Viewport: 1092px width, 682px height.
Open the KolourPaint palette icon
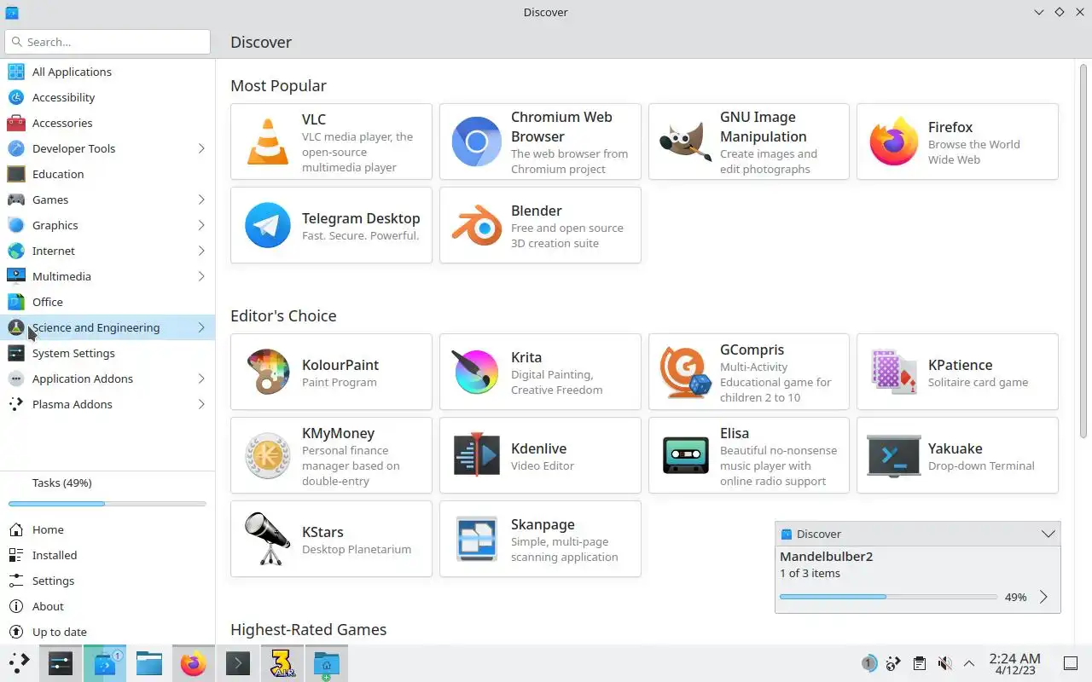coord(267,372)
